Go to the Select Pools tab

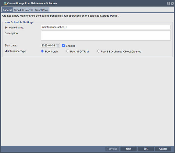(x=42, y=10)
